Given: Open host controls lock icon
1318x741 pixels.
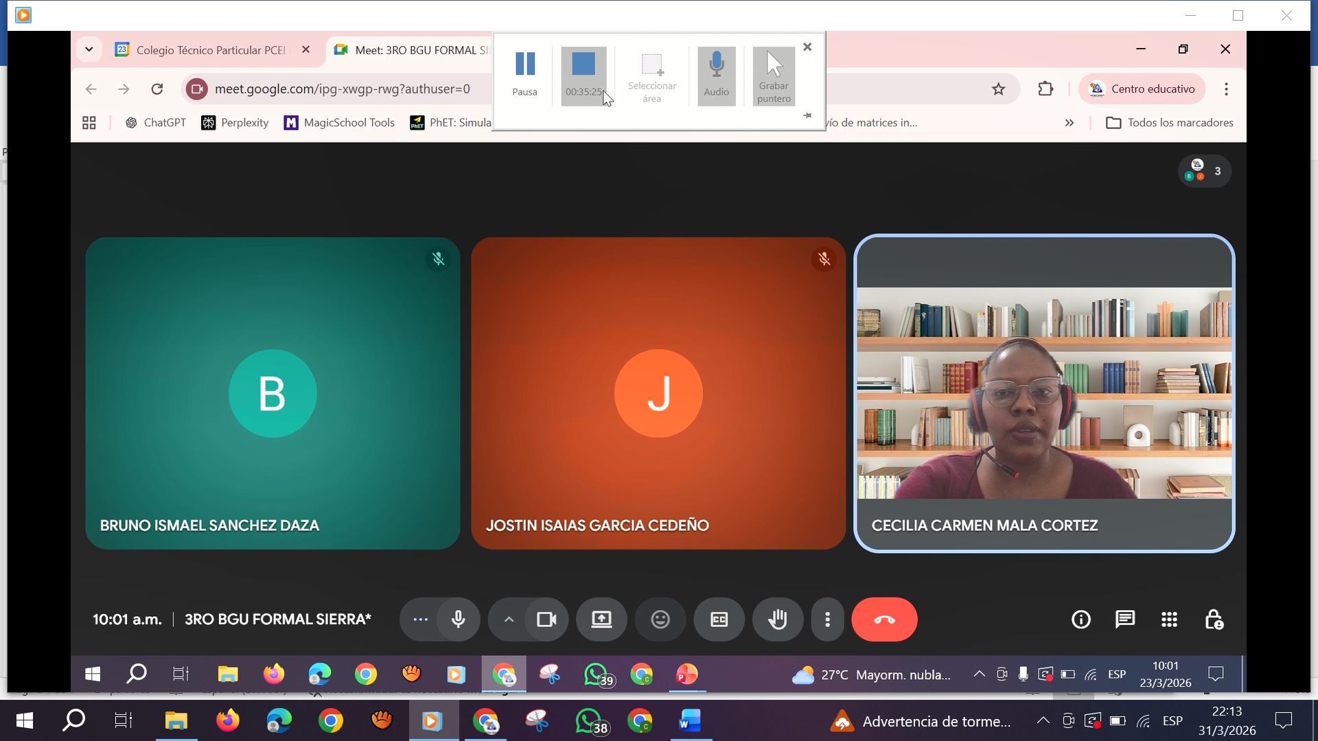Looking at the screenshot, I should (x=1214, y=620).
